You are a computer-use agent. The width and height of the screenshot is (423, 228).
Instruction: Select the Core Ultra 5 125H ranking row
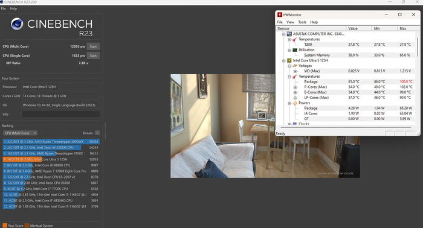[x=51, y=159]
